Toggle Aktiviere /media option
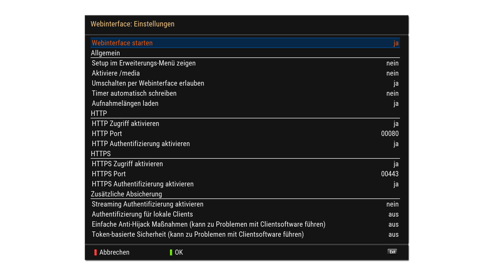 pos(392,73)
